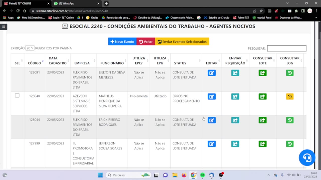
Task: Send requisition for record 127999
Action: [235, 144]
